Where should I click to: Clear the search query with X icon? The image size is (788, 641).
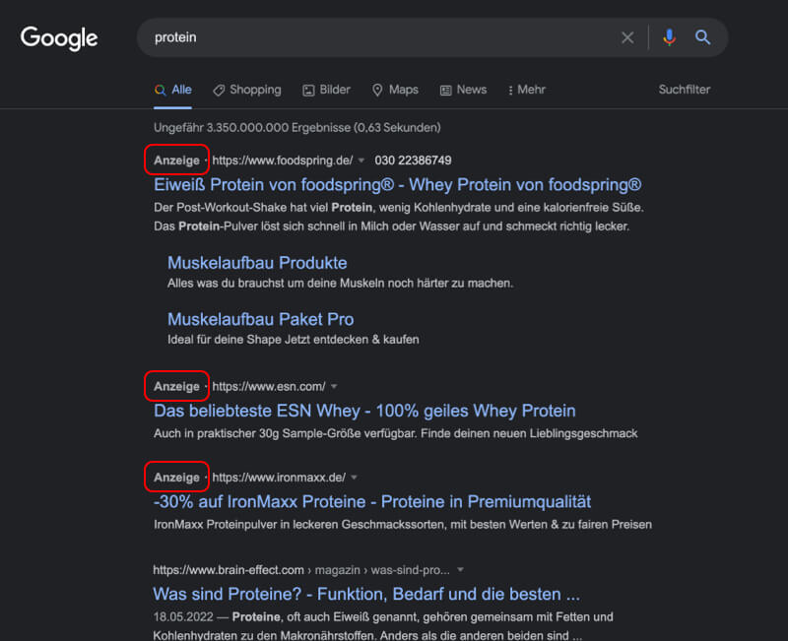(627, 37)
